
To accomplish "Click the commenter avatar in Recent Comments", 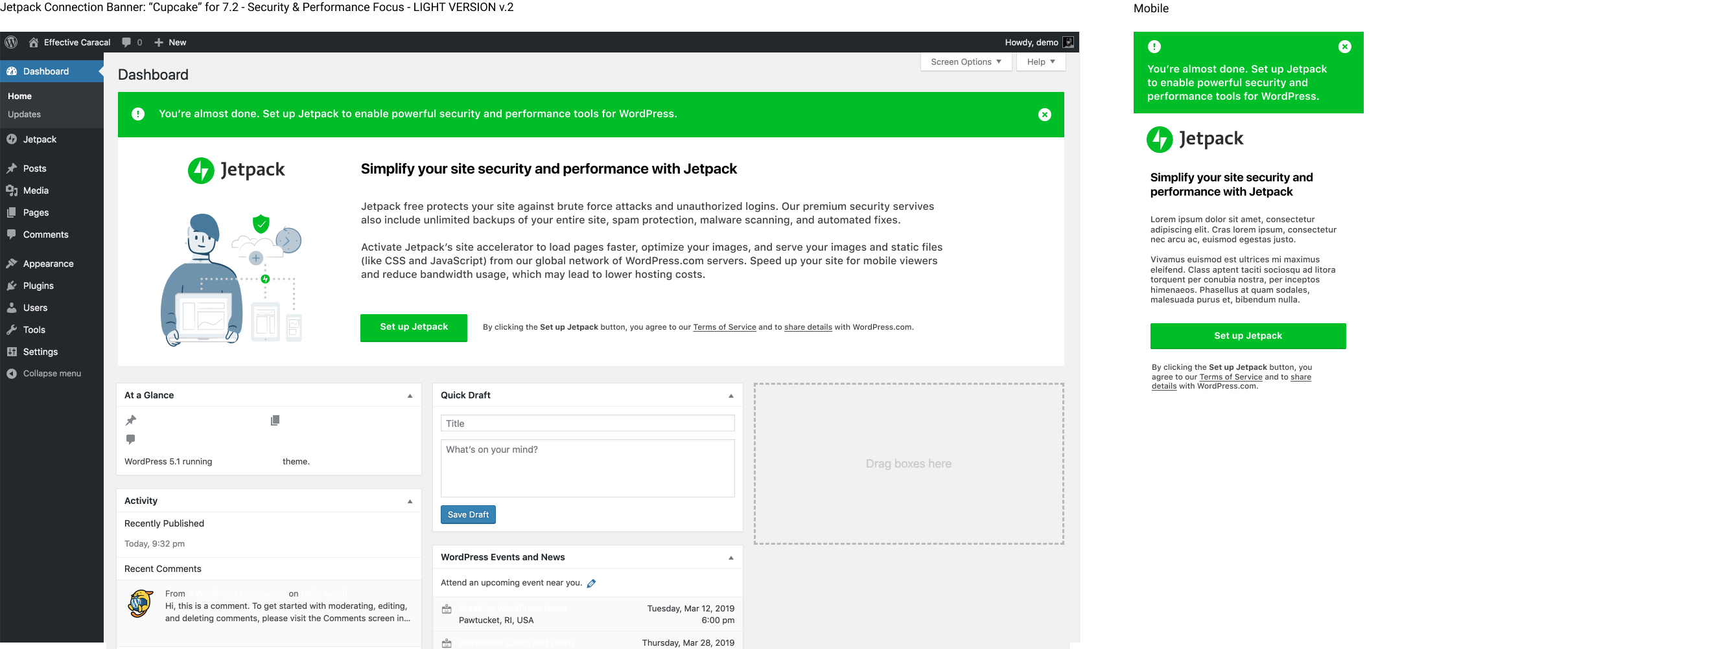I will click(x=140, y=604).
